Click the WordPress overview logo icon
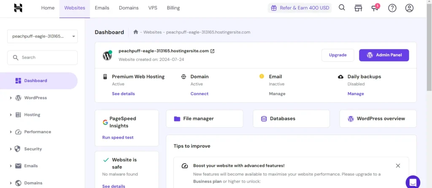Image resolution: width=432 pixels, height=188 pixels. 351,119
